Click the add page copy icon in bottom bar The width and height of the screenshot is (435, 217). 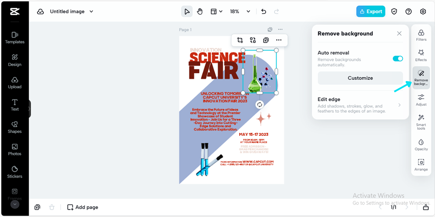coord(37,207)
